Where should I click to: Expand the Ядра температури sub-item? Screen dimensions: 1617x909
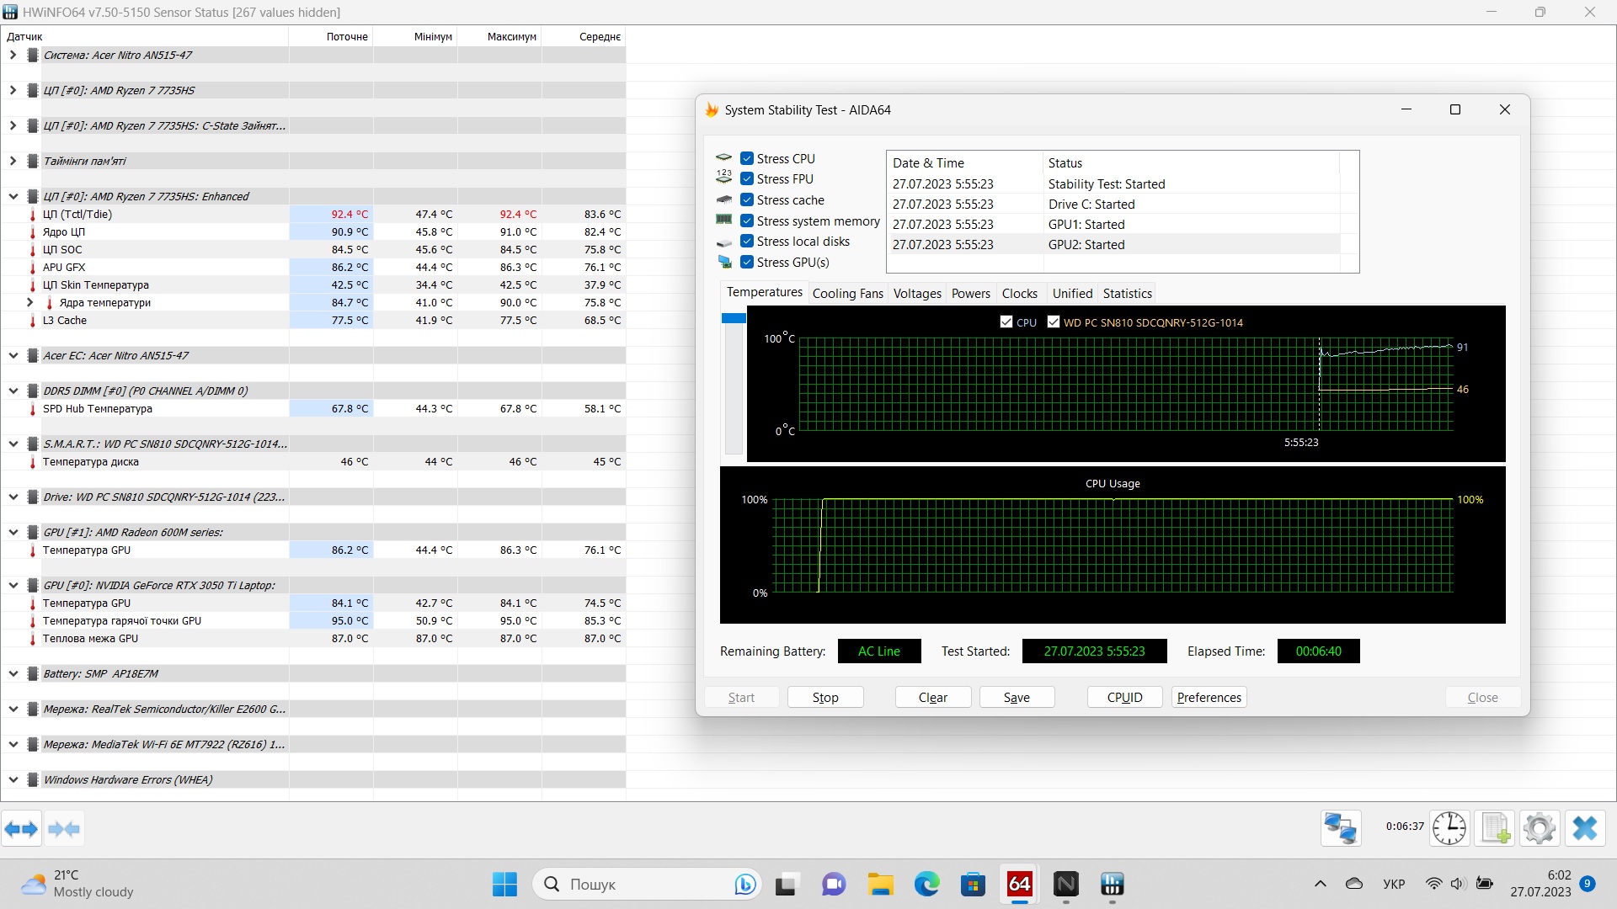(30, 302)
